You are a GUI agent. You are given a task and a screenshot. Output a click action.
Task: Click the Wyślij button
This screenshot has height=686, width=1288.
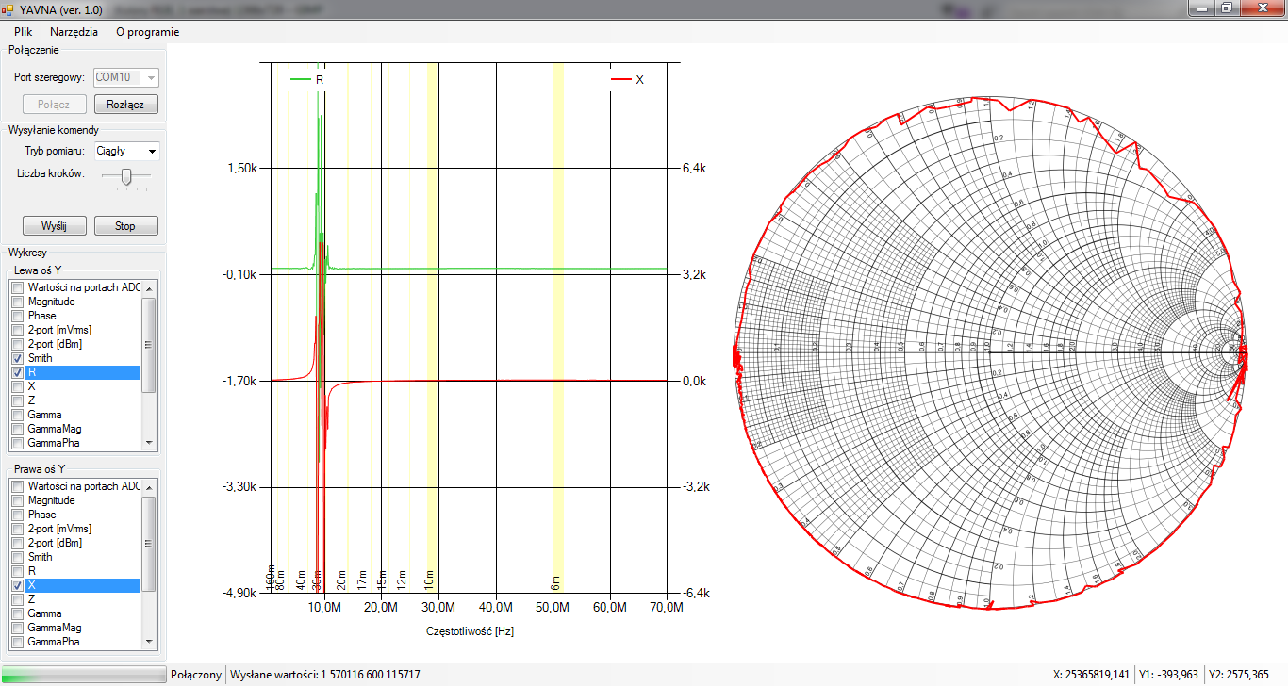[54, 226]
